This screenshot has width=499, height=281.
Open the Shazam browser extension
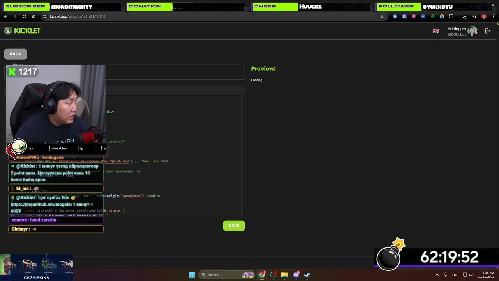(395, 16)
